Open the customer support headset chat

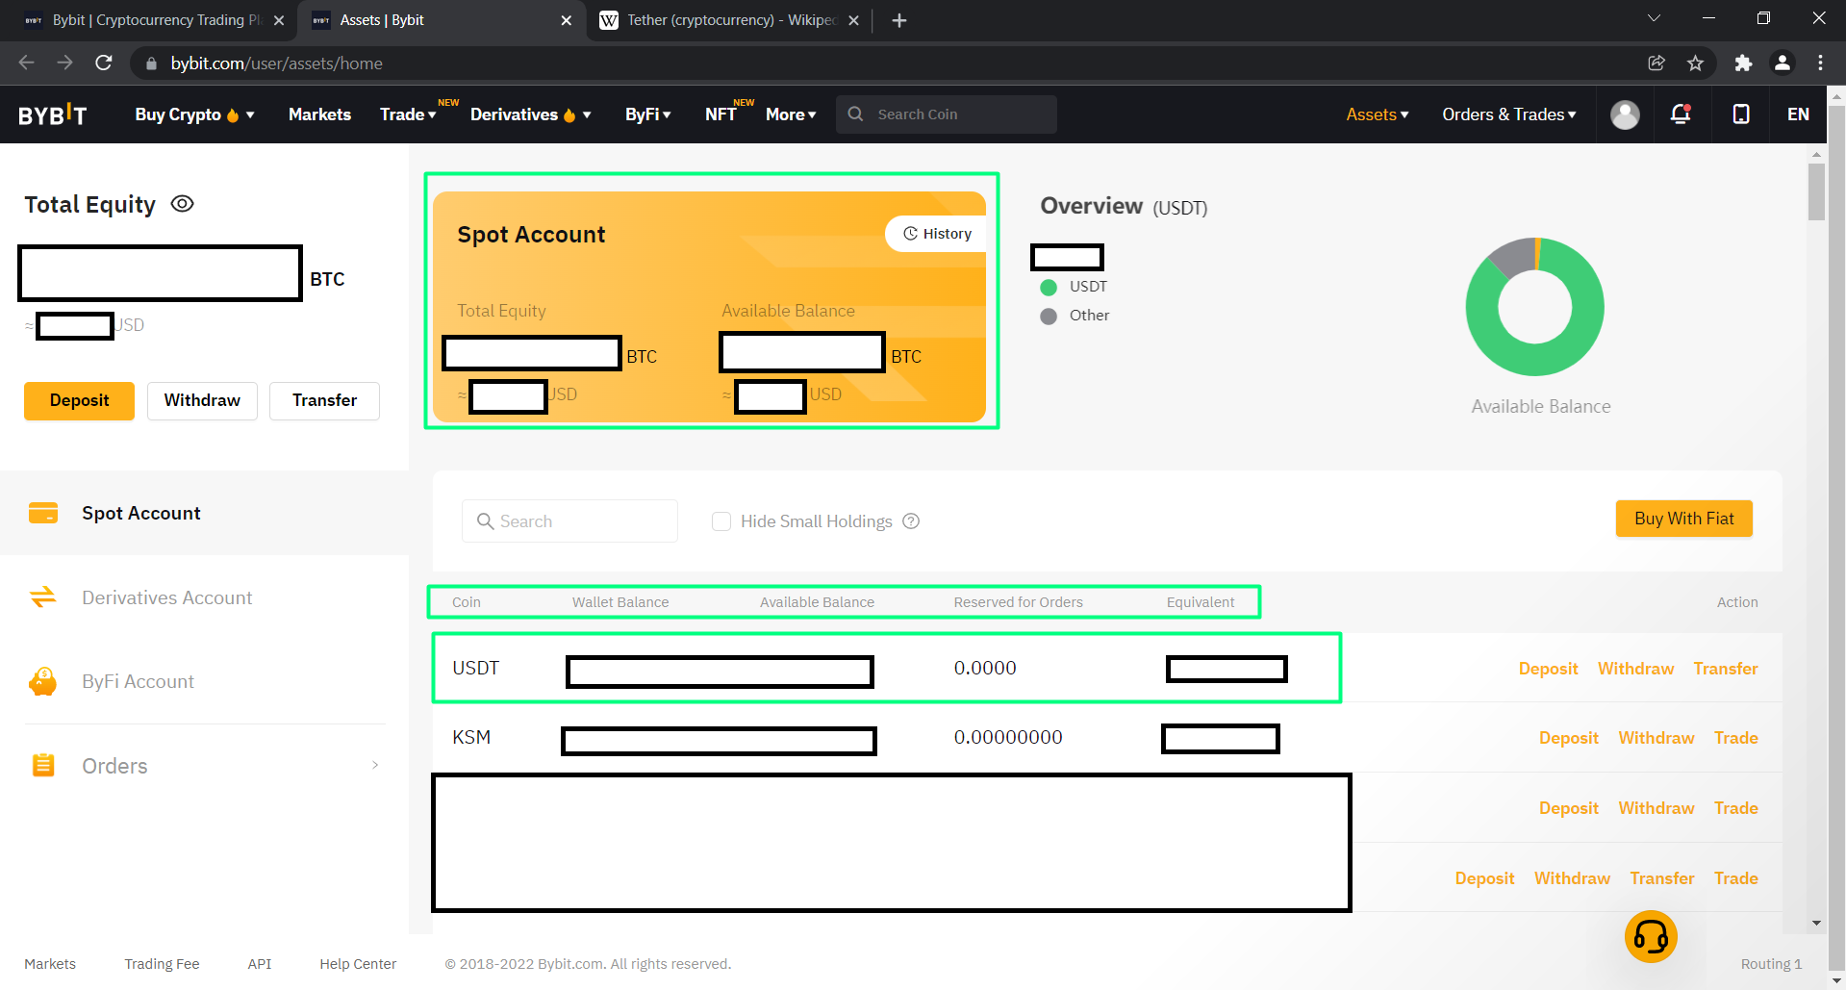pyautogui.click(x=1651, y=936)
